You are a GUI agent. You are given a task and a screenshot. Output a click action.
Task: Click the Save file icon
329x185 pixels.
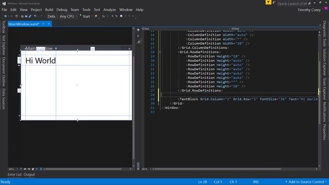(x=26, y=16)
